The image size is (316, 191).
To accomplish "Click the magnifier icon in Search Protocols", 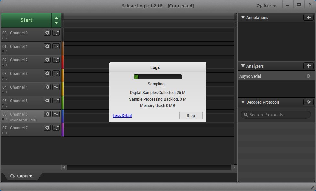I will pos(246,115).
